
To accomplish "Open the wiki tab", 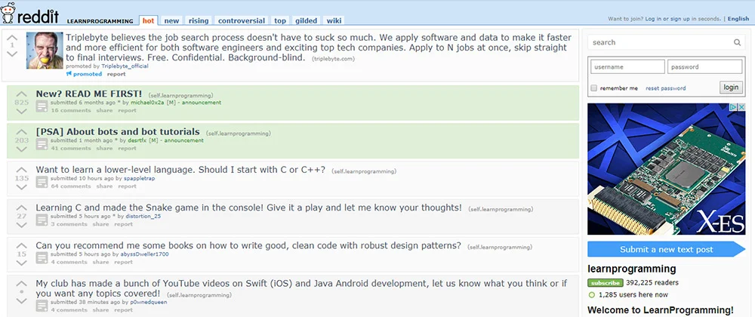I will tap(334, 20).
